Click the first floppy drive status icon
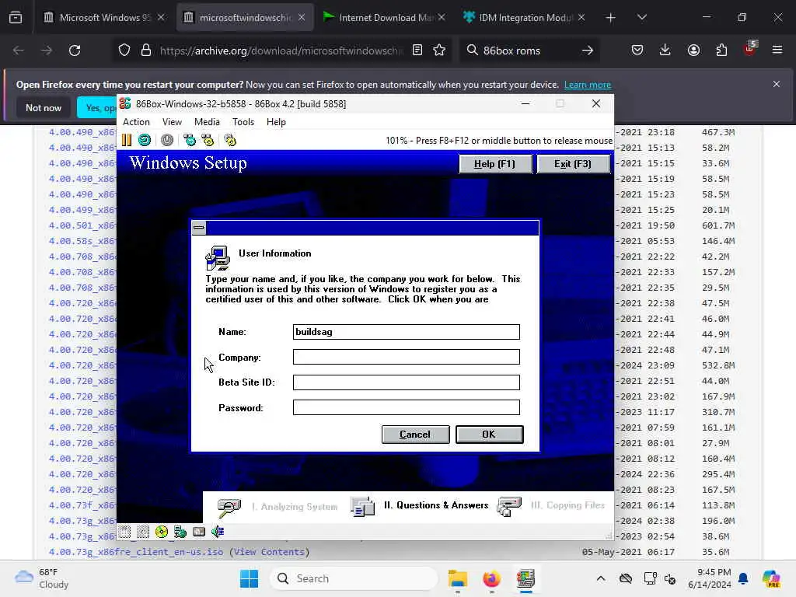Image resolution: width=796 pixels, height=597 pixels. click(x=125, y=532)
